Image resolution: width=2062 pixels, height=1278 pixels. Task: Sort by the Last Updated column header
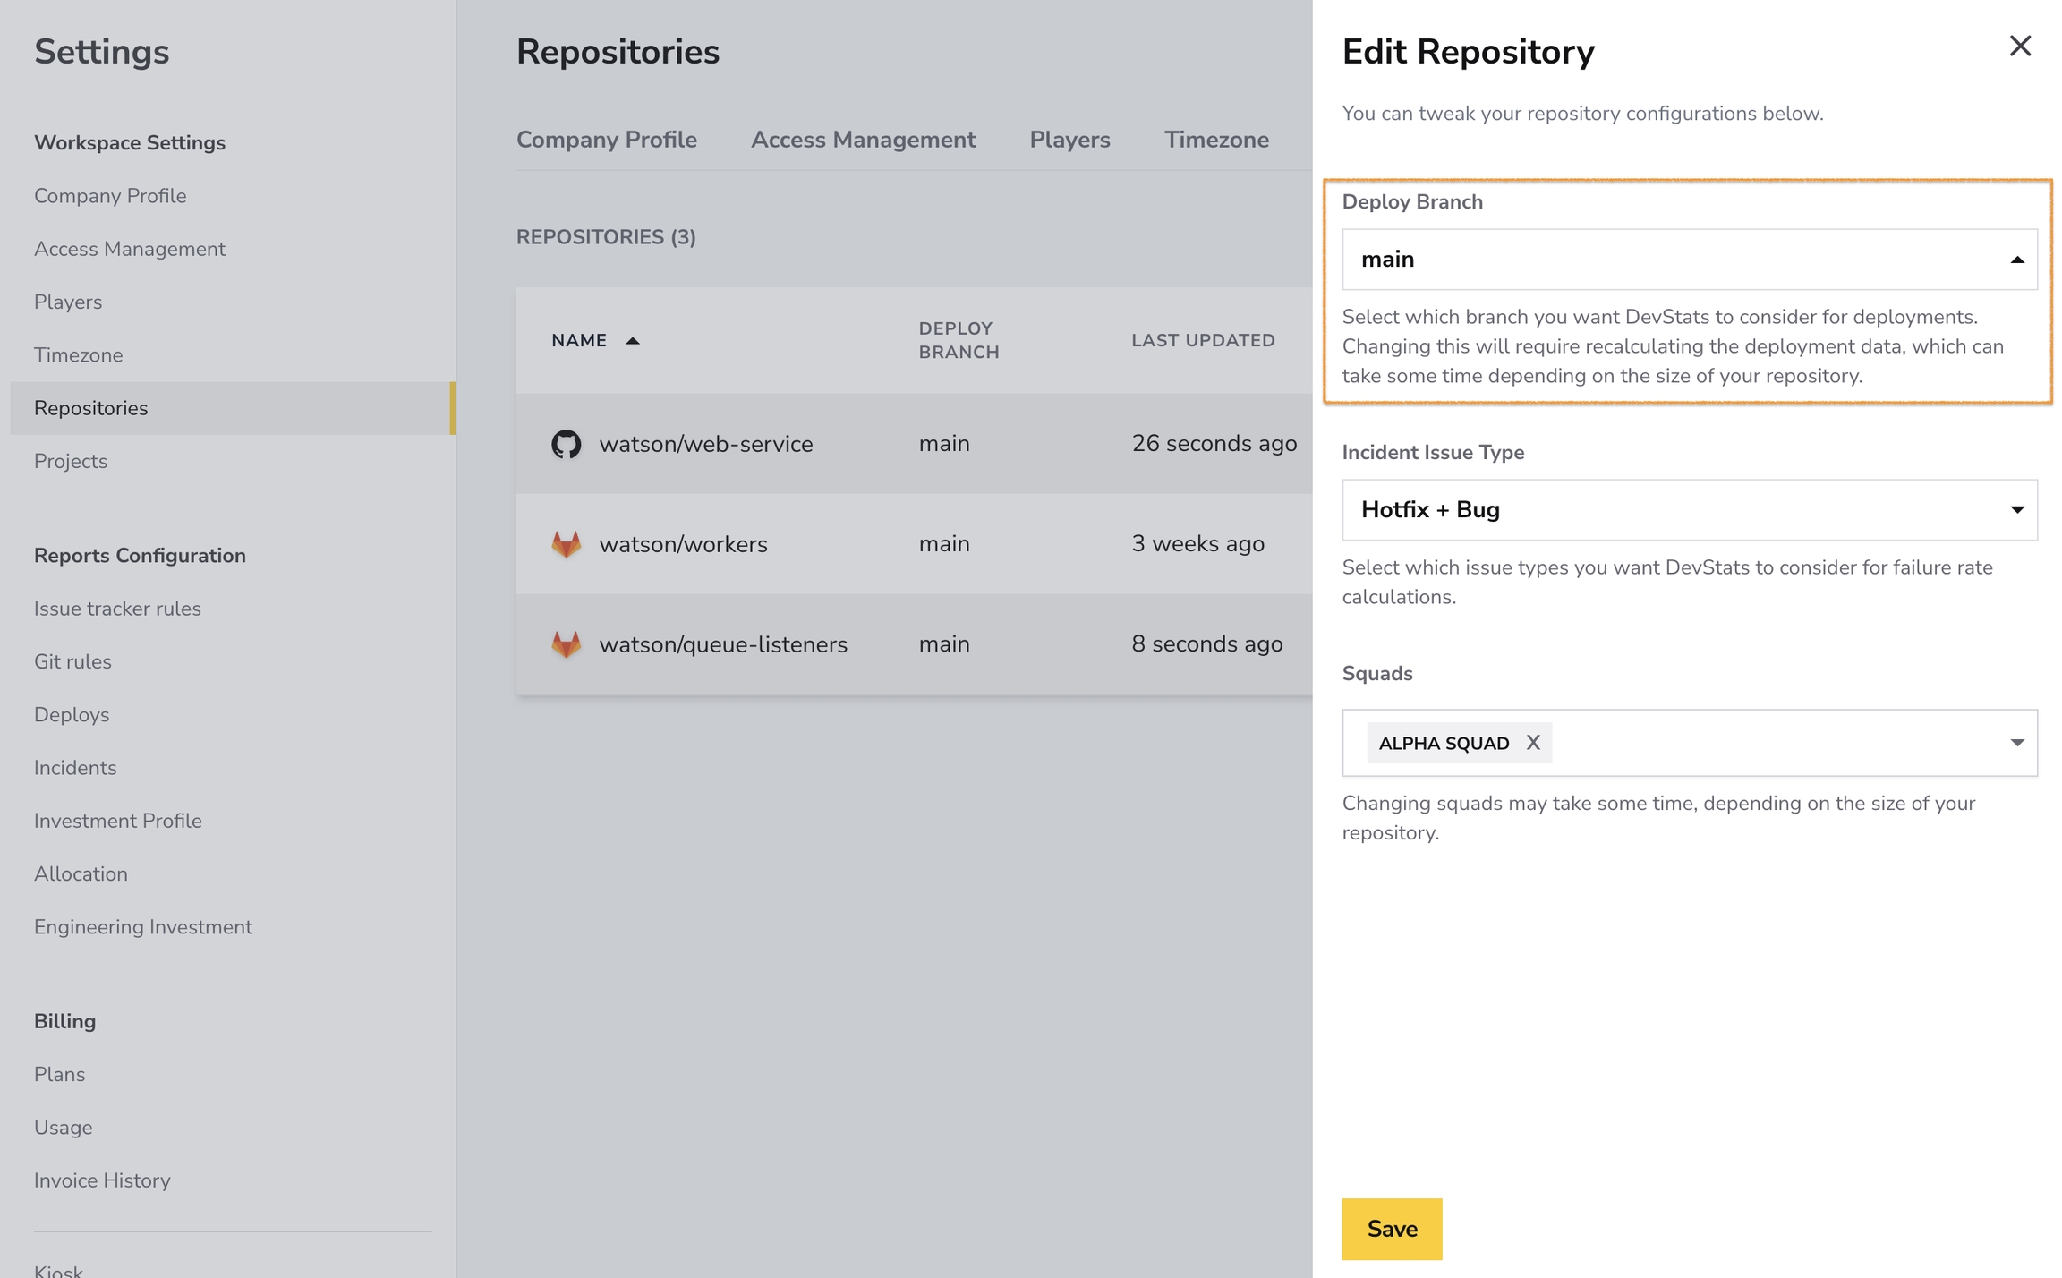[x=1203, y=340]
